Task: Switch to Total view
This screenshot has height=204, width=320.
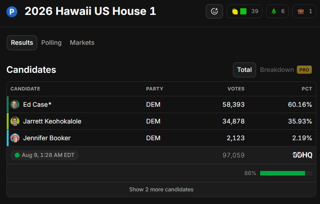Action: (x=244, y=70)
